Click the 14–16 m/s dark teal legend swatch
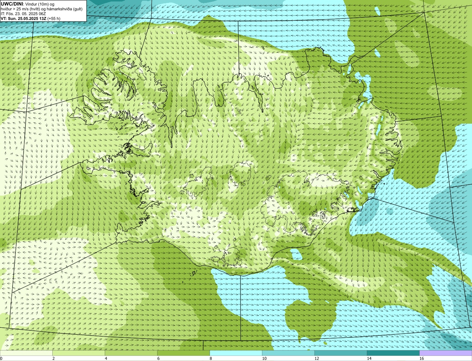Screen dimensions: 472x361 (393, 353)
